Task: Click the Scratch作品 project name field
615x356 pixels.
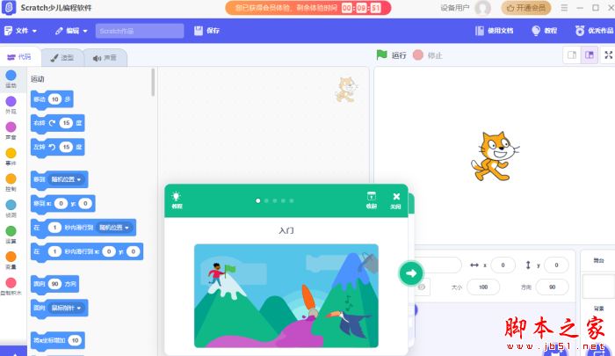Action: 139,31
